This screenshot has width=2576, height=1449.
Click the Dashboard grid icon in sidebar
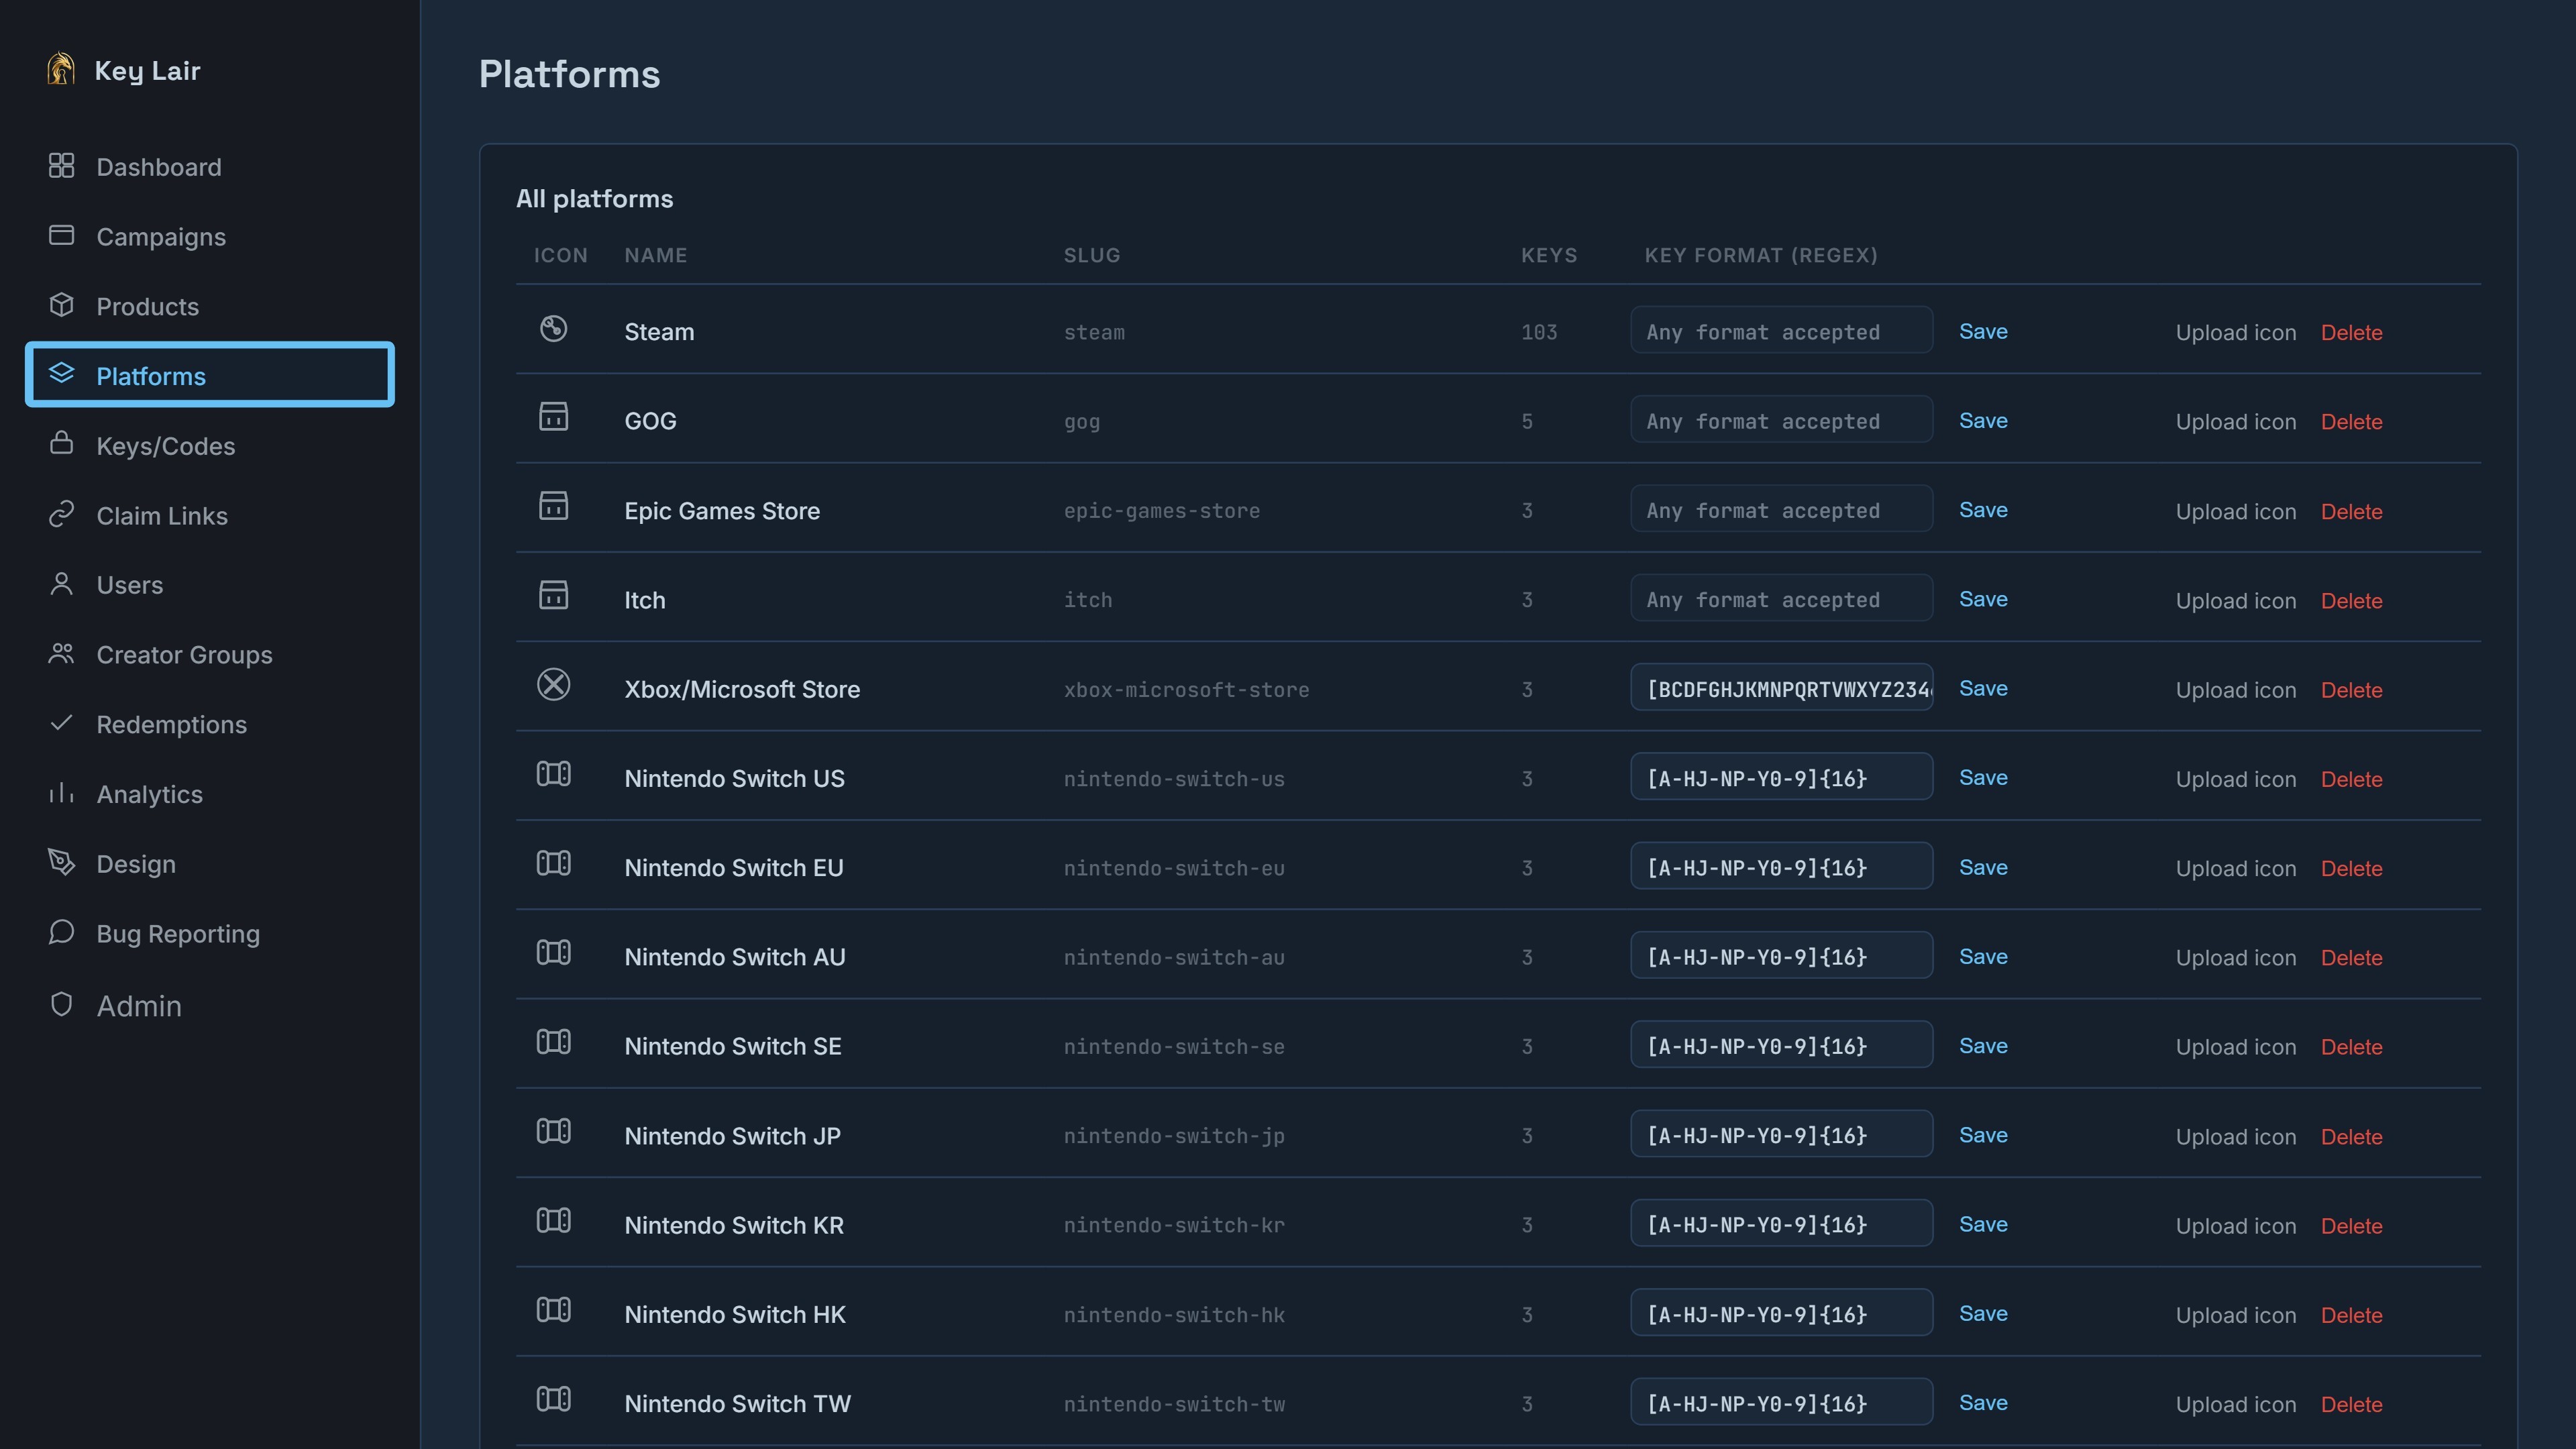pyautogui.click(x=61, y=166)
